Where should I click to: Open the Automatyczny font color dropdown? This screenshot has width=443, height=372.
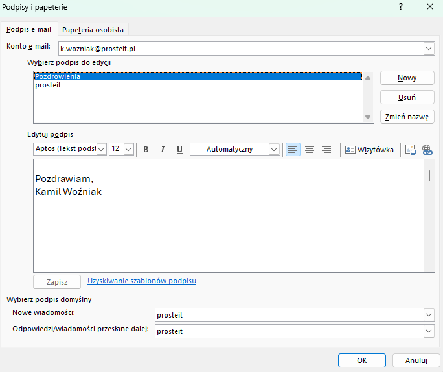tap(274, 150)
